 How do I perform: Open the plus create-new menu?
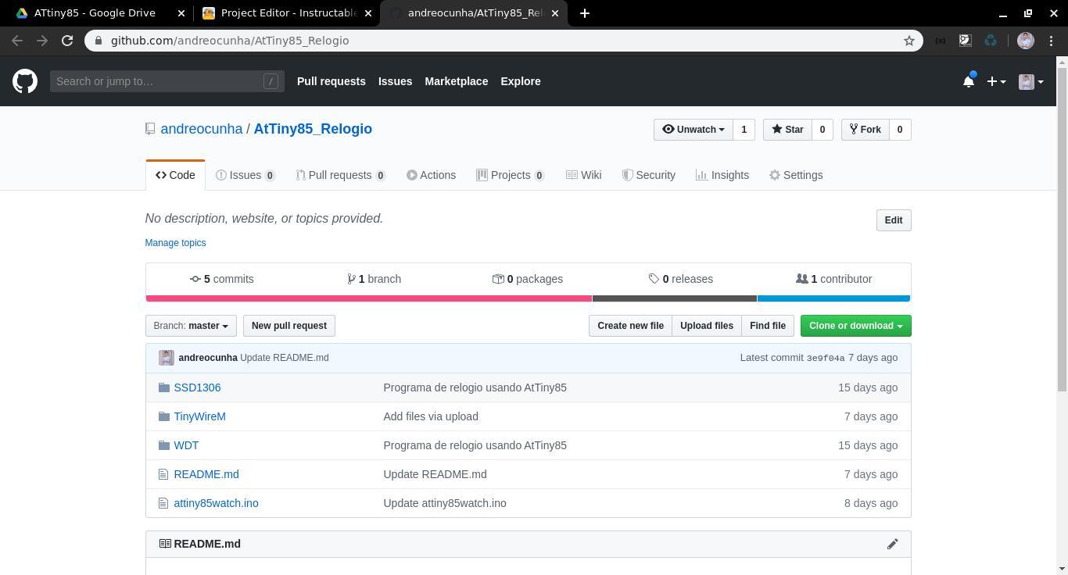coord(996,81)
